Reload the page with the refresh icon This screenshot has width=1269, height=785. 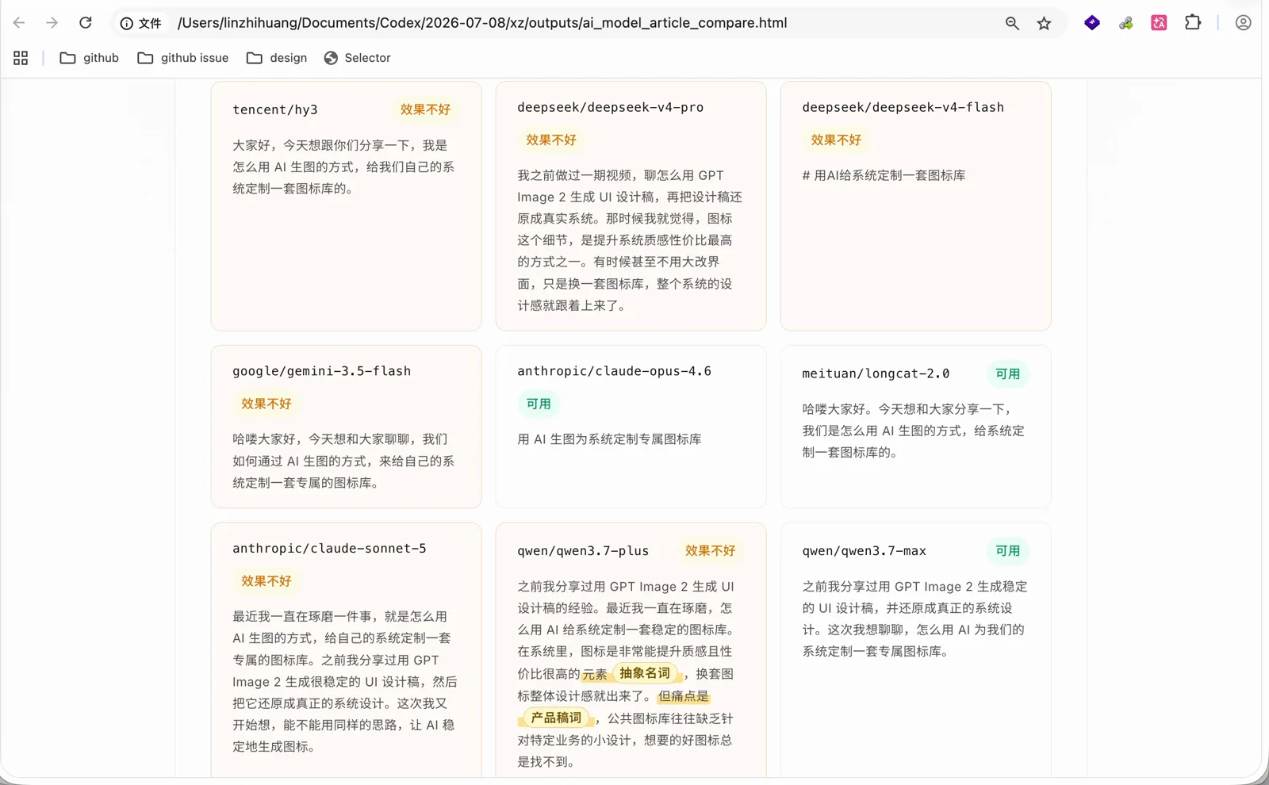tap(86, 23)
